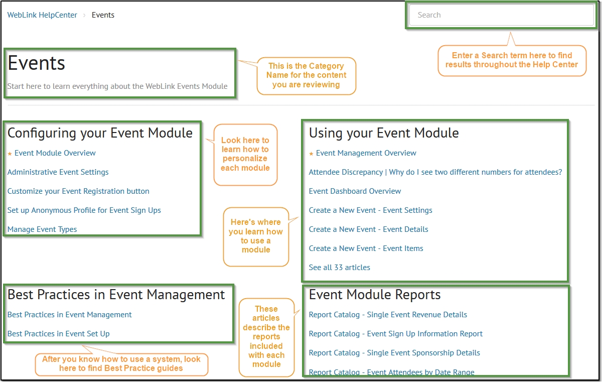
Task: Open the Best Practices in Event Management article link
Action: coord(70,315)
